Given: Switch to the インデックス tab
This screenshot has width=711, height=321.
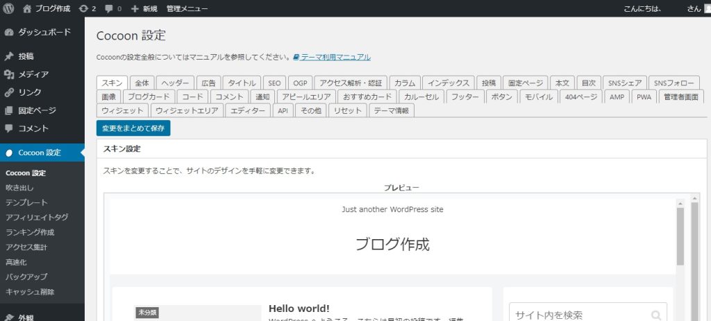Looking at the screenshot, I should pyautogui.click(x=449, y=83).
